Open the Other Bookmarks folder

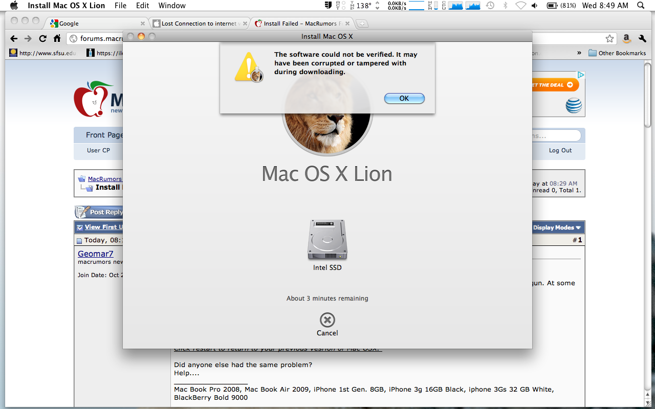tap(617, 53)
